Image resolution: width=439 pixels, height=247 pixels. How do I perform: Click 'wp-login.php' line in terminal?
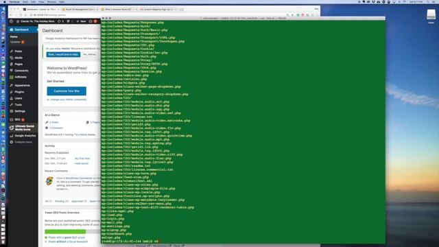pos(112,219)
